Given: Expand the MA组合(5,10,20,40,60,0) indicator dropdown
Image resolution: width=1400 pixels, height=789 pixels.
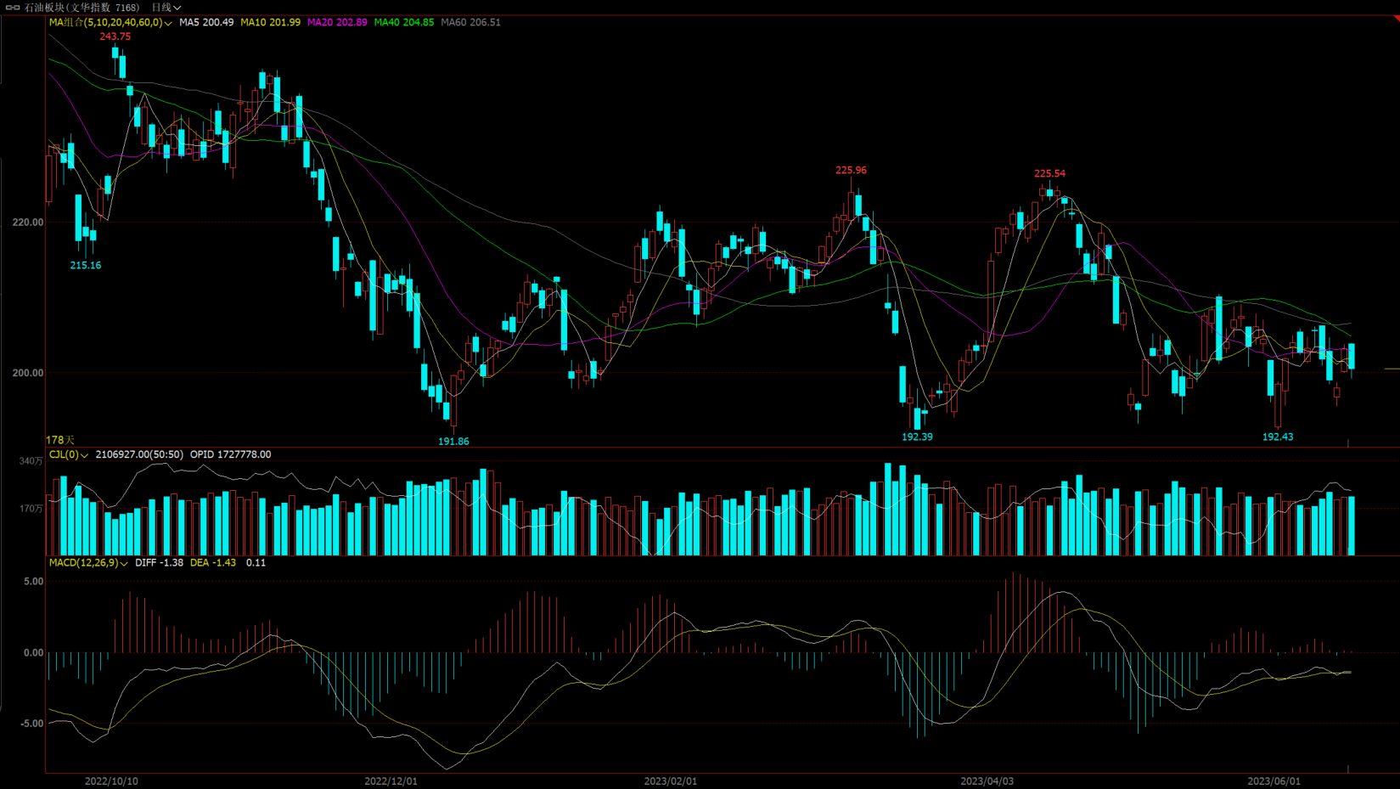Looking at the screenshot, I should click(110, 23).
